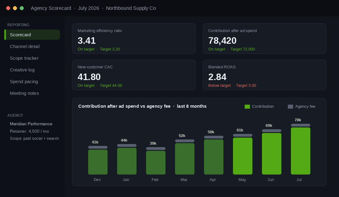339x197 pixels.
Task: Click the green Contribution legend swatch
Action: pyautogui.click(x=247, y=107)
